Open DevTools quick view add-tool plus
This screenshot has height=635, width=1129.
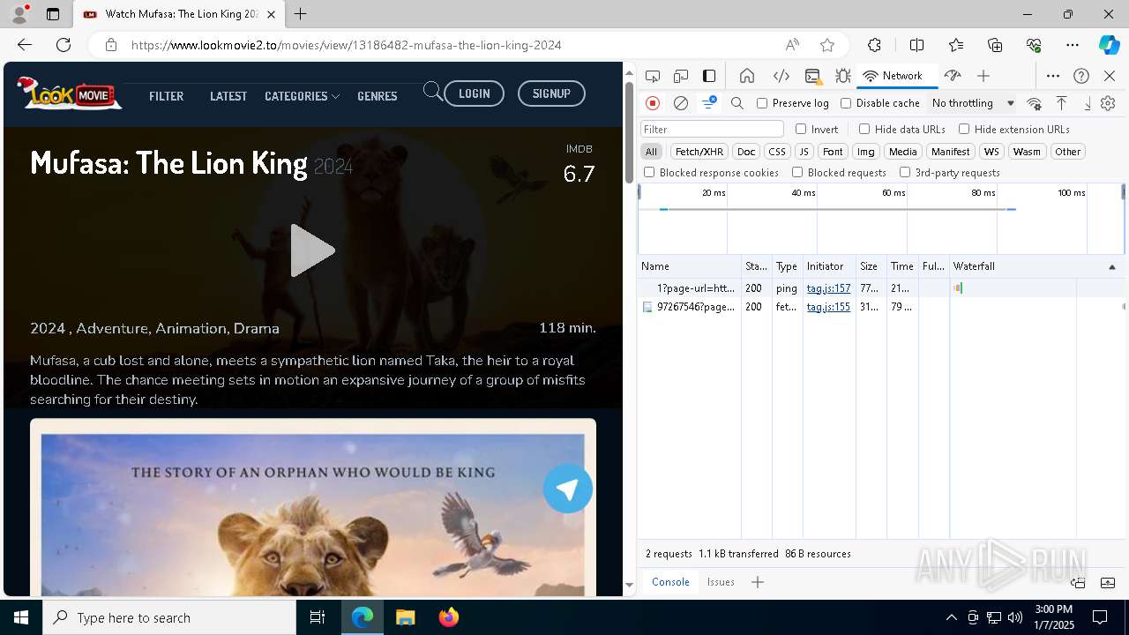click(x=758, y=582)
